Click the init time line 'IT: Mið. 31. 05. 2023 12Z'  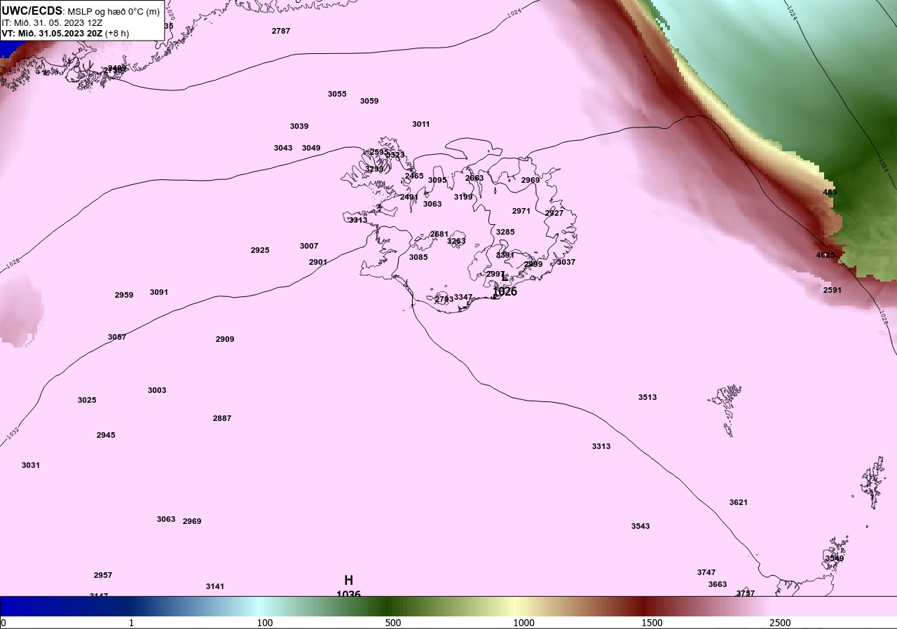pos(52,22)
